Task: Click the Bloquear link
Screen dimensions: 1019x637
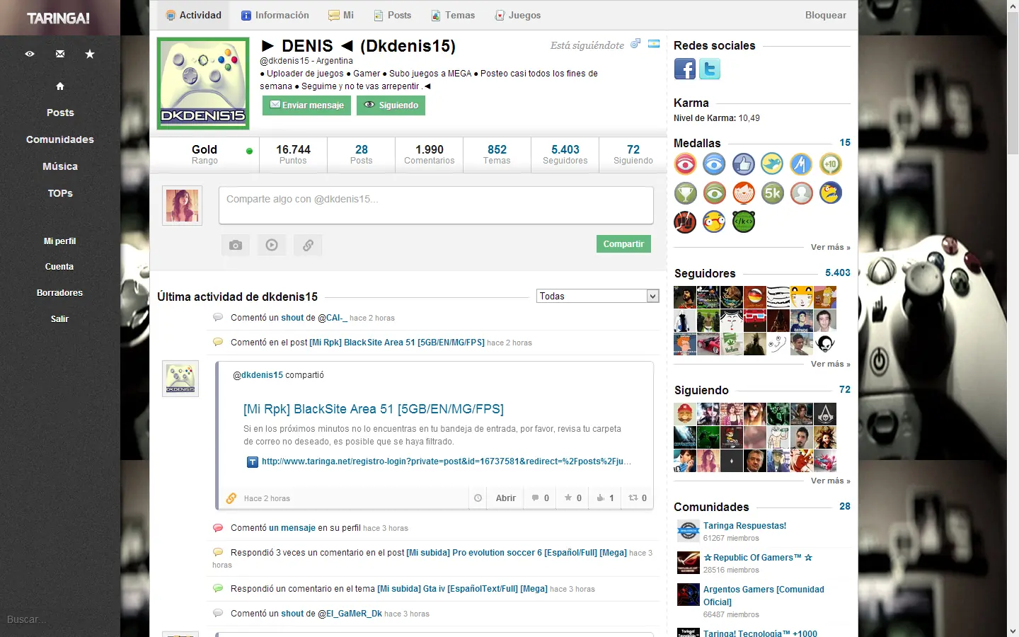Action: click(826, 15)
